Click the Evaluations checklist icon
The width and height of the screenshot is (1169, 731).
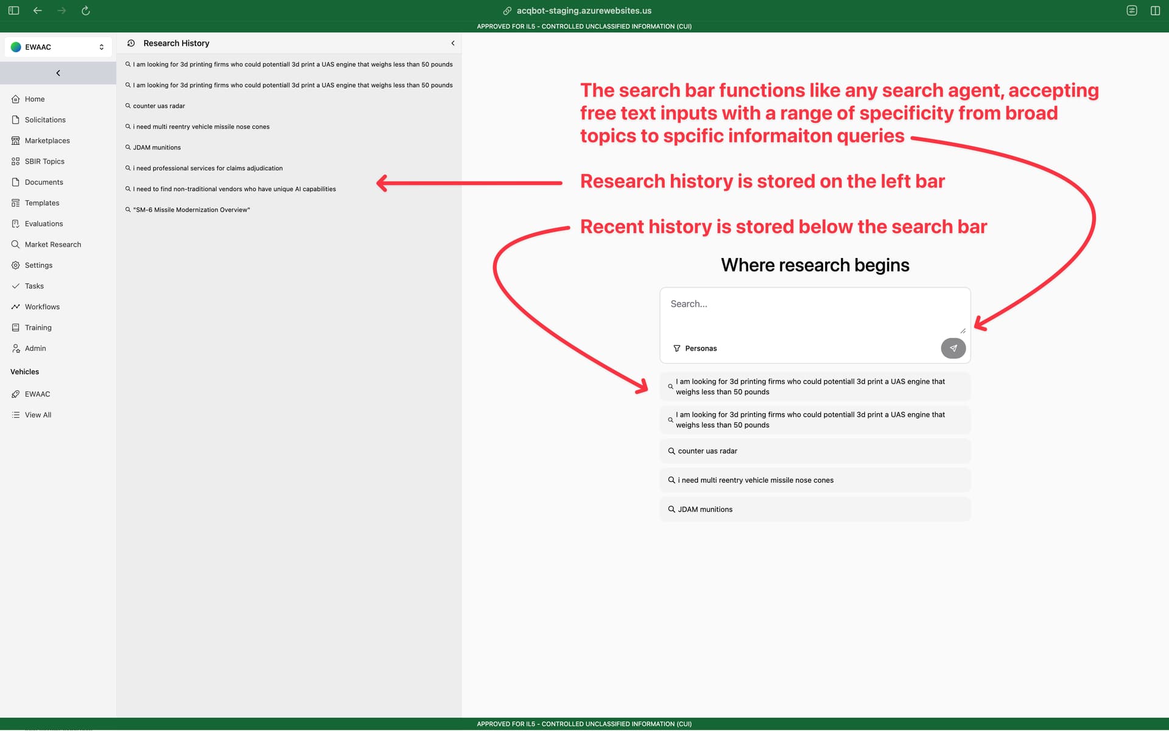tap(16, 223)
